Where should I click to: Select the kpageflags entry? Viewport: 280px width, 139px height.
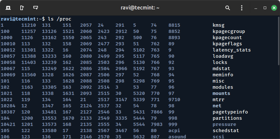[227, 44]
